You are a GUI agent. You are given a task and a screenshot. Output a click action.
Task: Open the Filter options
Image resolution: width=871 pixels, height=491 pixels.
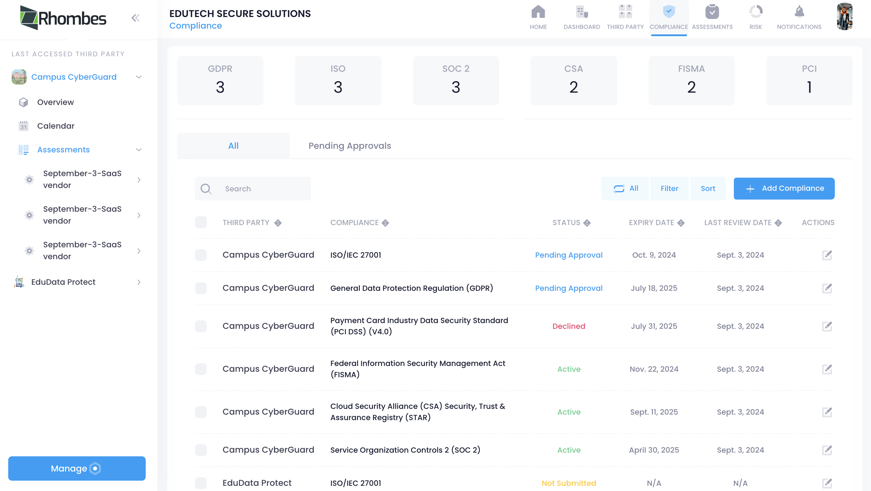(x=669, y=188)
